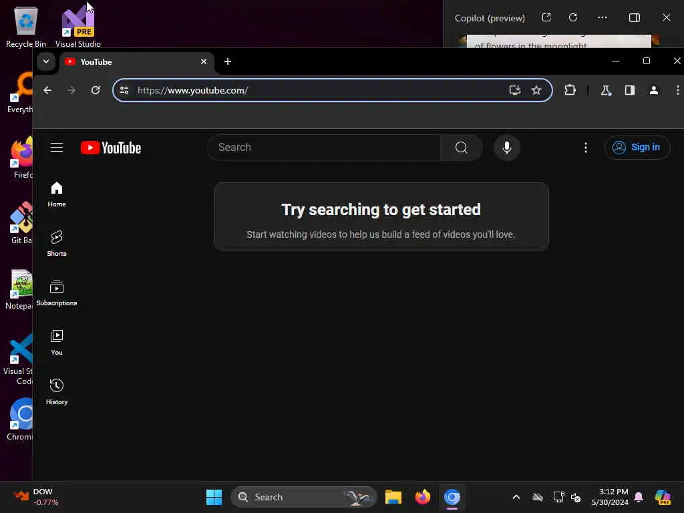Image resolution: width=684 pixels, height=513 pixels.
Task: Click the Sign in button
Action: coord(637,148)
